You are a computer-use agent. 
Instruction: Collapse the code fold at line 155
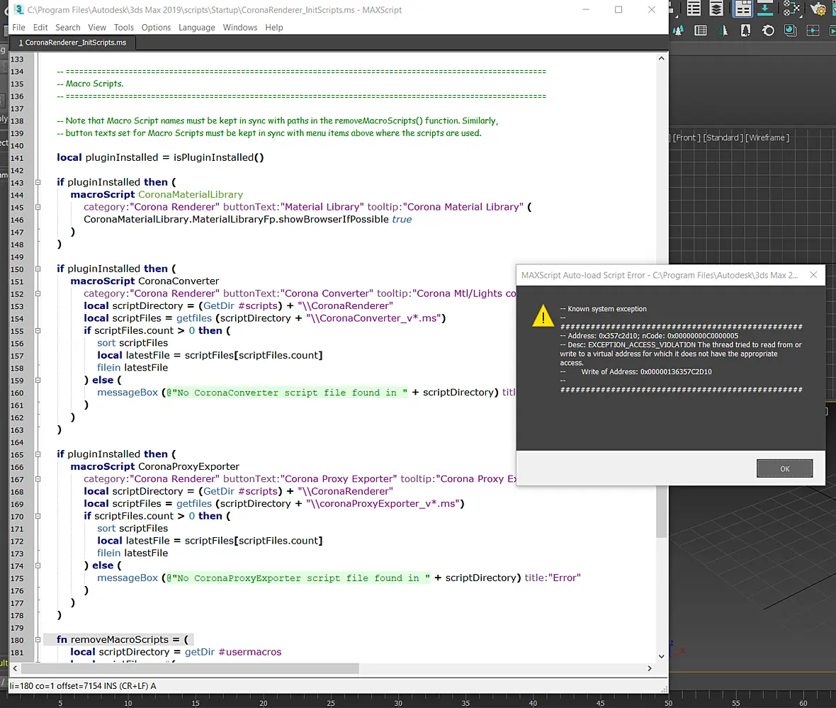point(38,331)
